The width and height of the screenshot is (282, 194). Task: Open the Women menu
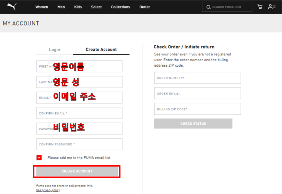(42, 7)
